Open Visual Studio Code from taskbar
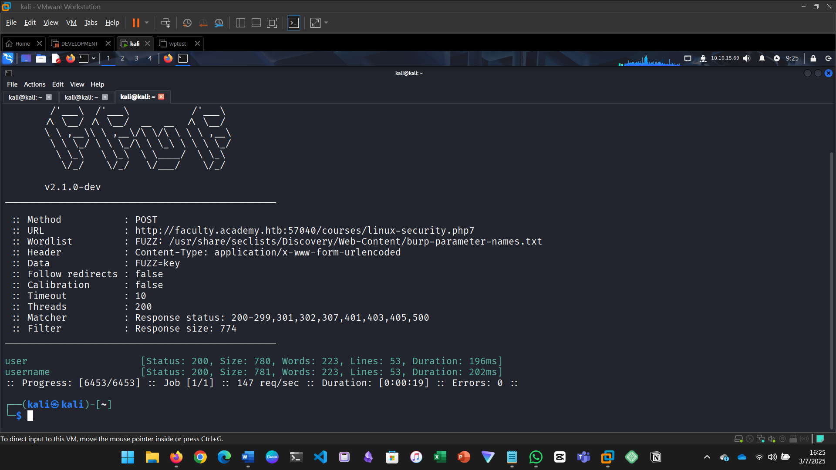The height and width of the screenshot is (470, 836). (320, 457)
